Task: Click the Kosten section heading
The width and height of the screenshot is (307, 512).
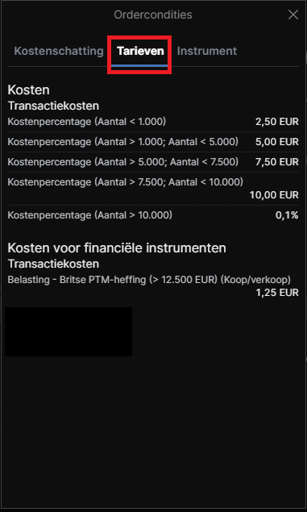Action: 28,90
